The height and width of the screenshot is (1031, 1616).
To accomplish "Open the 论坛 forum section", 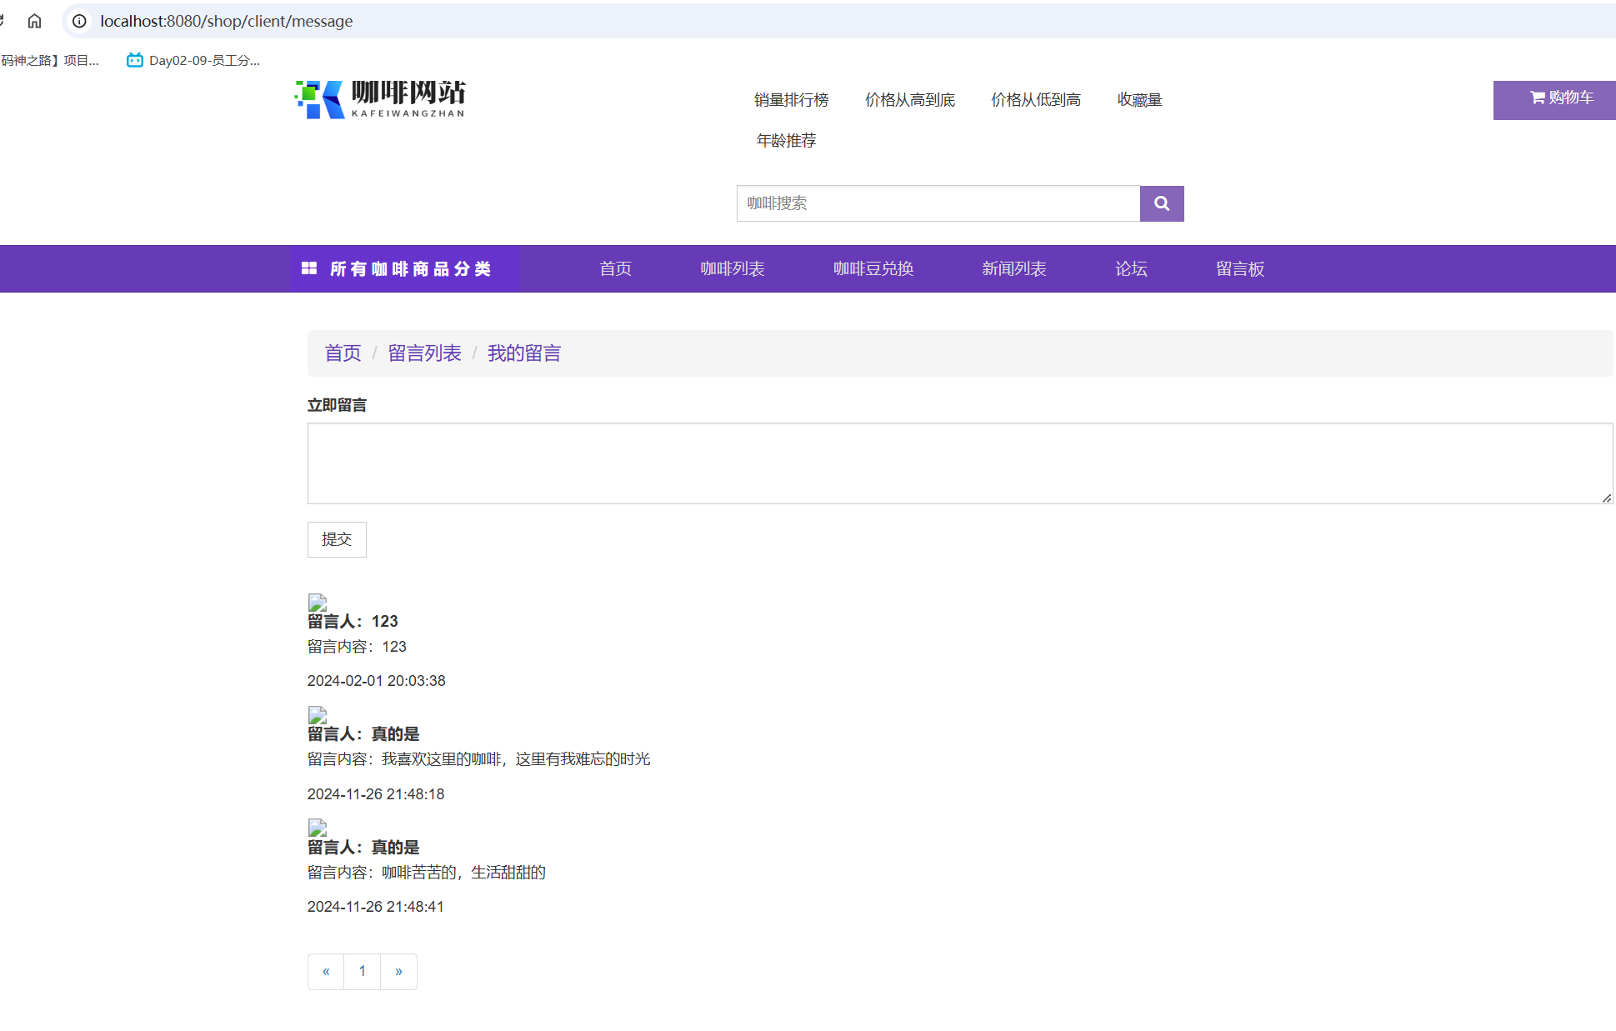I will (1131, 268).
